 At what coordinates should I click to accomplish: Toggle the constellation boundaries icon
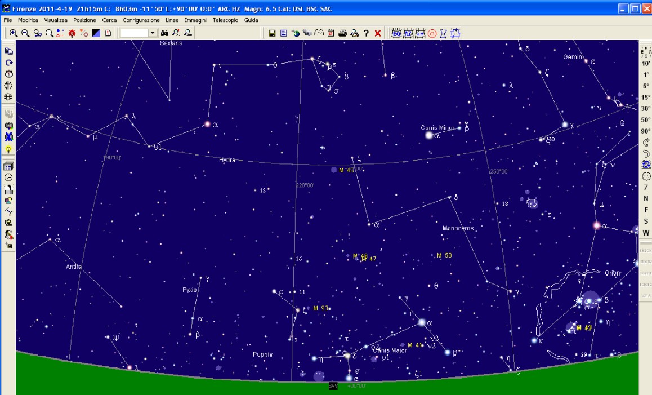pos(455,33)
